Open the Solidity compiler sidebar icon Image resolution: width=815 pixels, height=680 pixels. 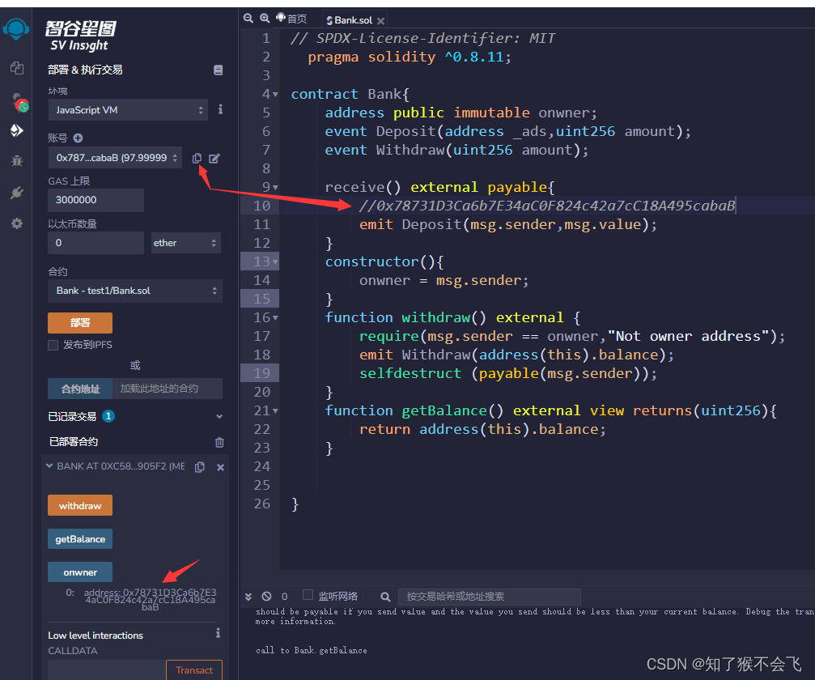point(19,103)
